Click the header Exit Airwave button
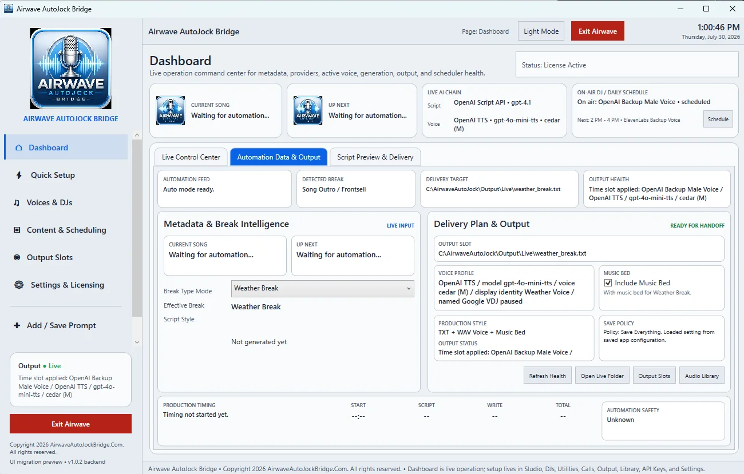 point(597,31)
